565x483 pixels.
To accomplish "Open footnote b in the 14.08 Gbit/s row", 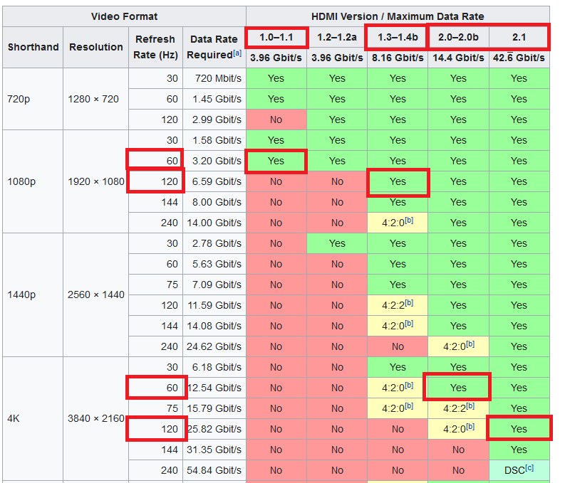I will tap(409, 324).
